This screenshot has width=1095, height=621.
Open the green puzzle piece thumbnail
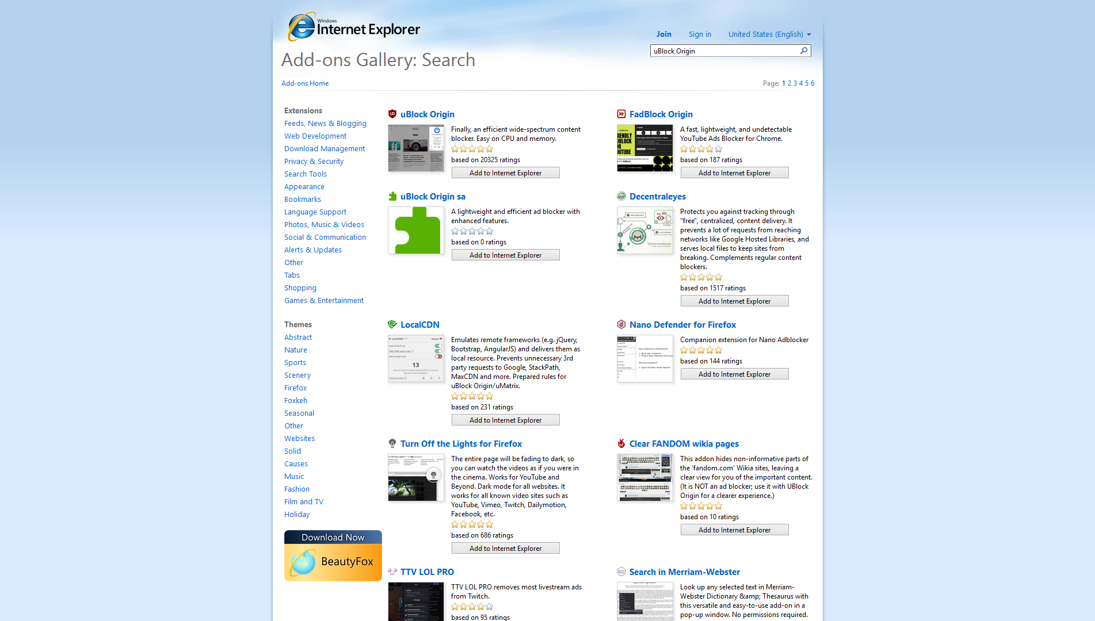[416, 231]
